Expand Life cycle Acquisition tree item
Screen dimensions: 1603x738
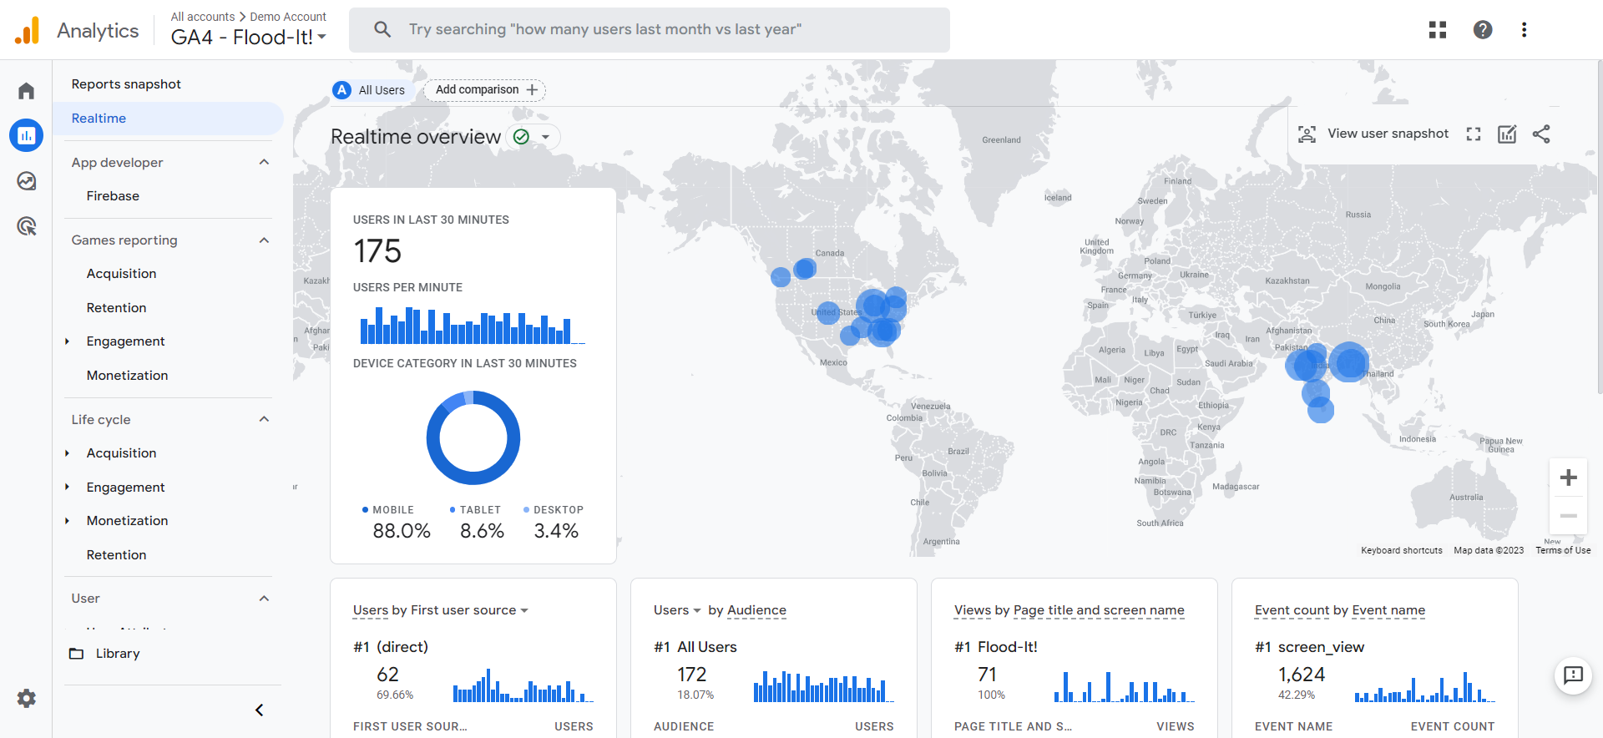point(68,453)
